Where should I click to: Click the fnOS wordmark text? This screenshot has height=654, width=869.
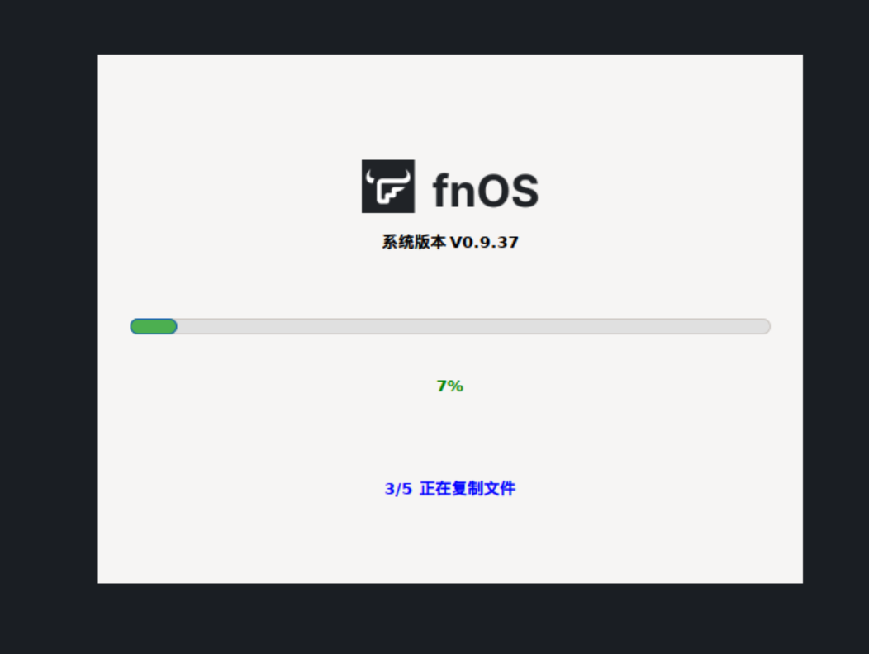click(486, 190)
